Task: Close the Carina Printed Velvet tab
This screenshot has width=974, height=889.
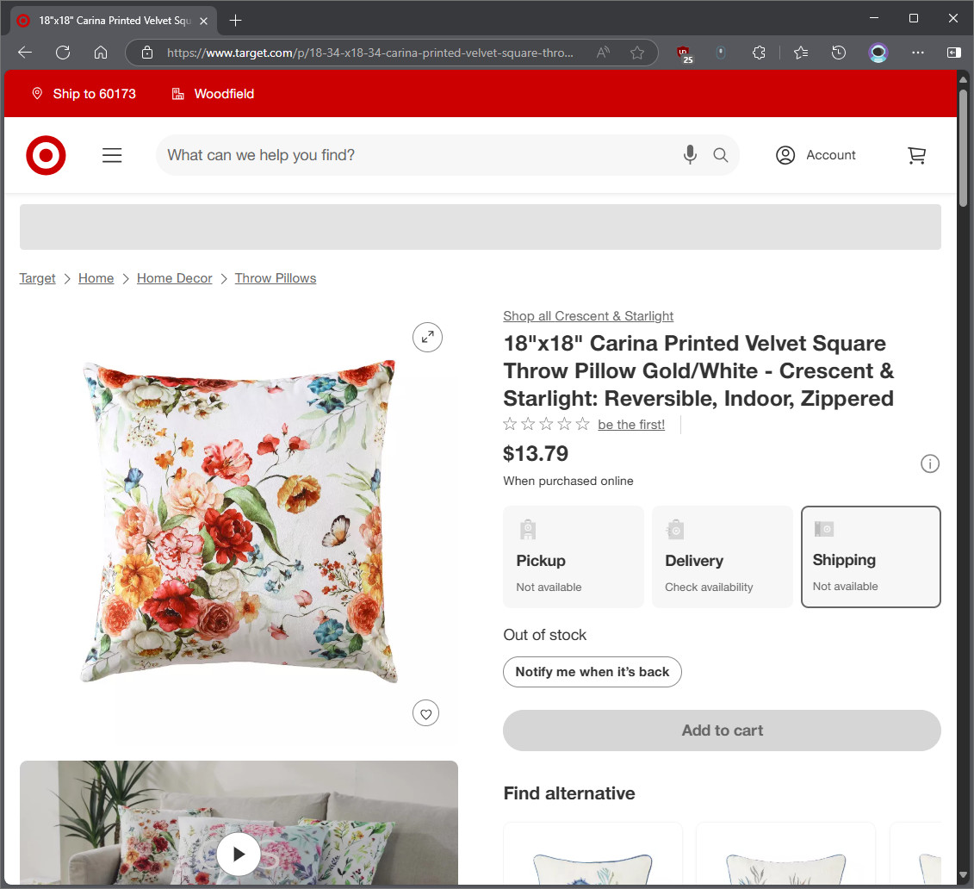Action: click(x=203, y=21)
